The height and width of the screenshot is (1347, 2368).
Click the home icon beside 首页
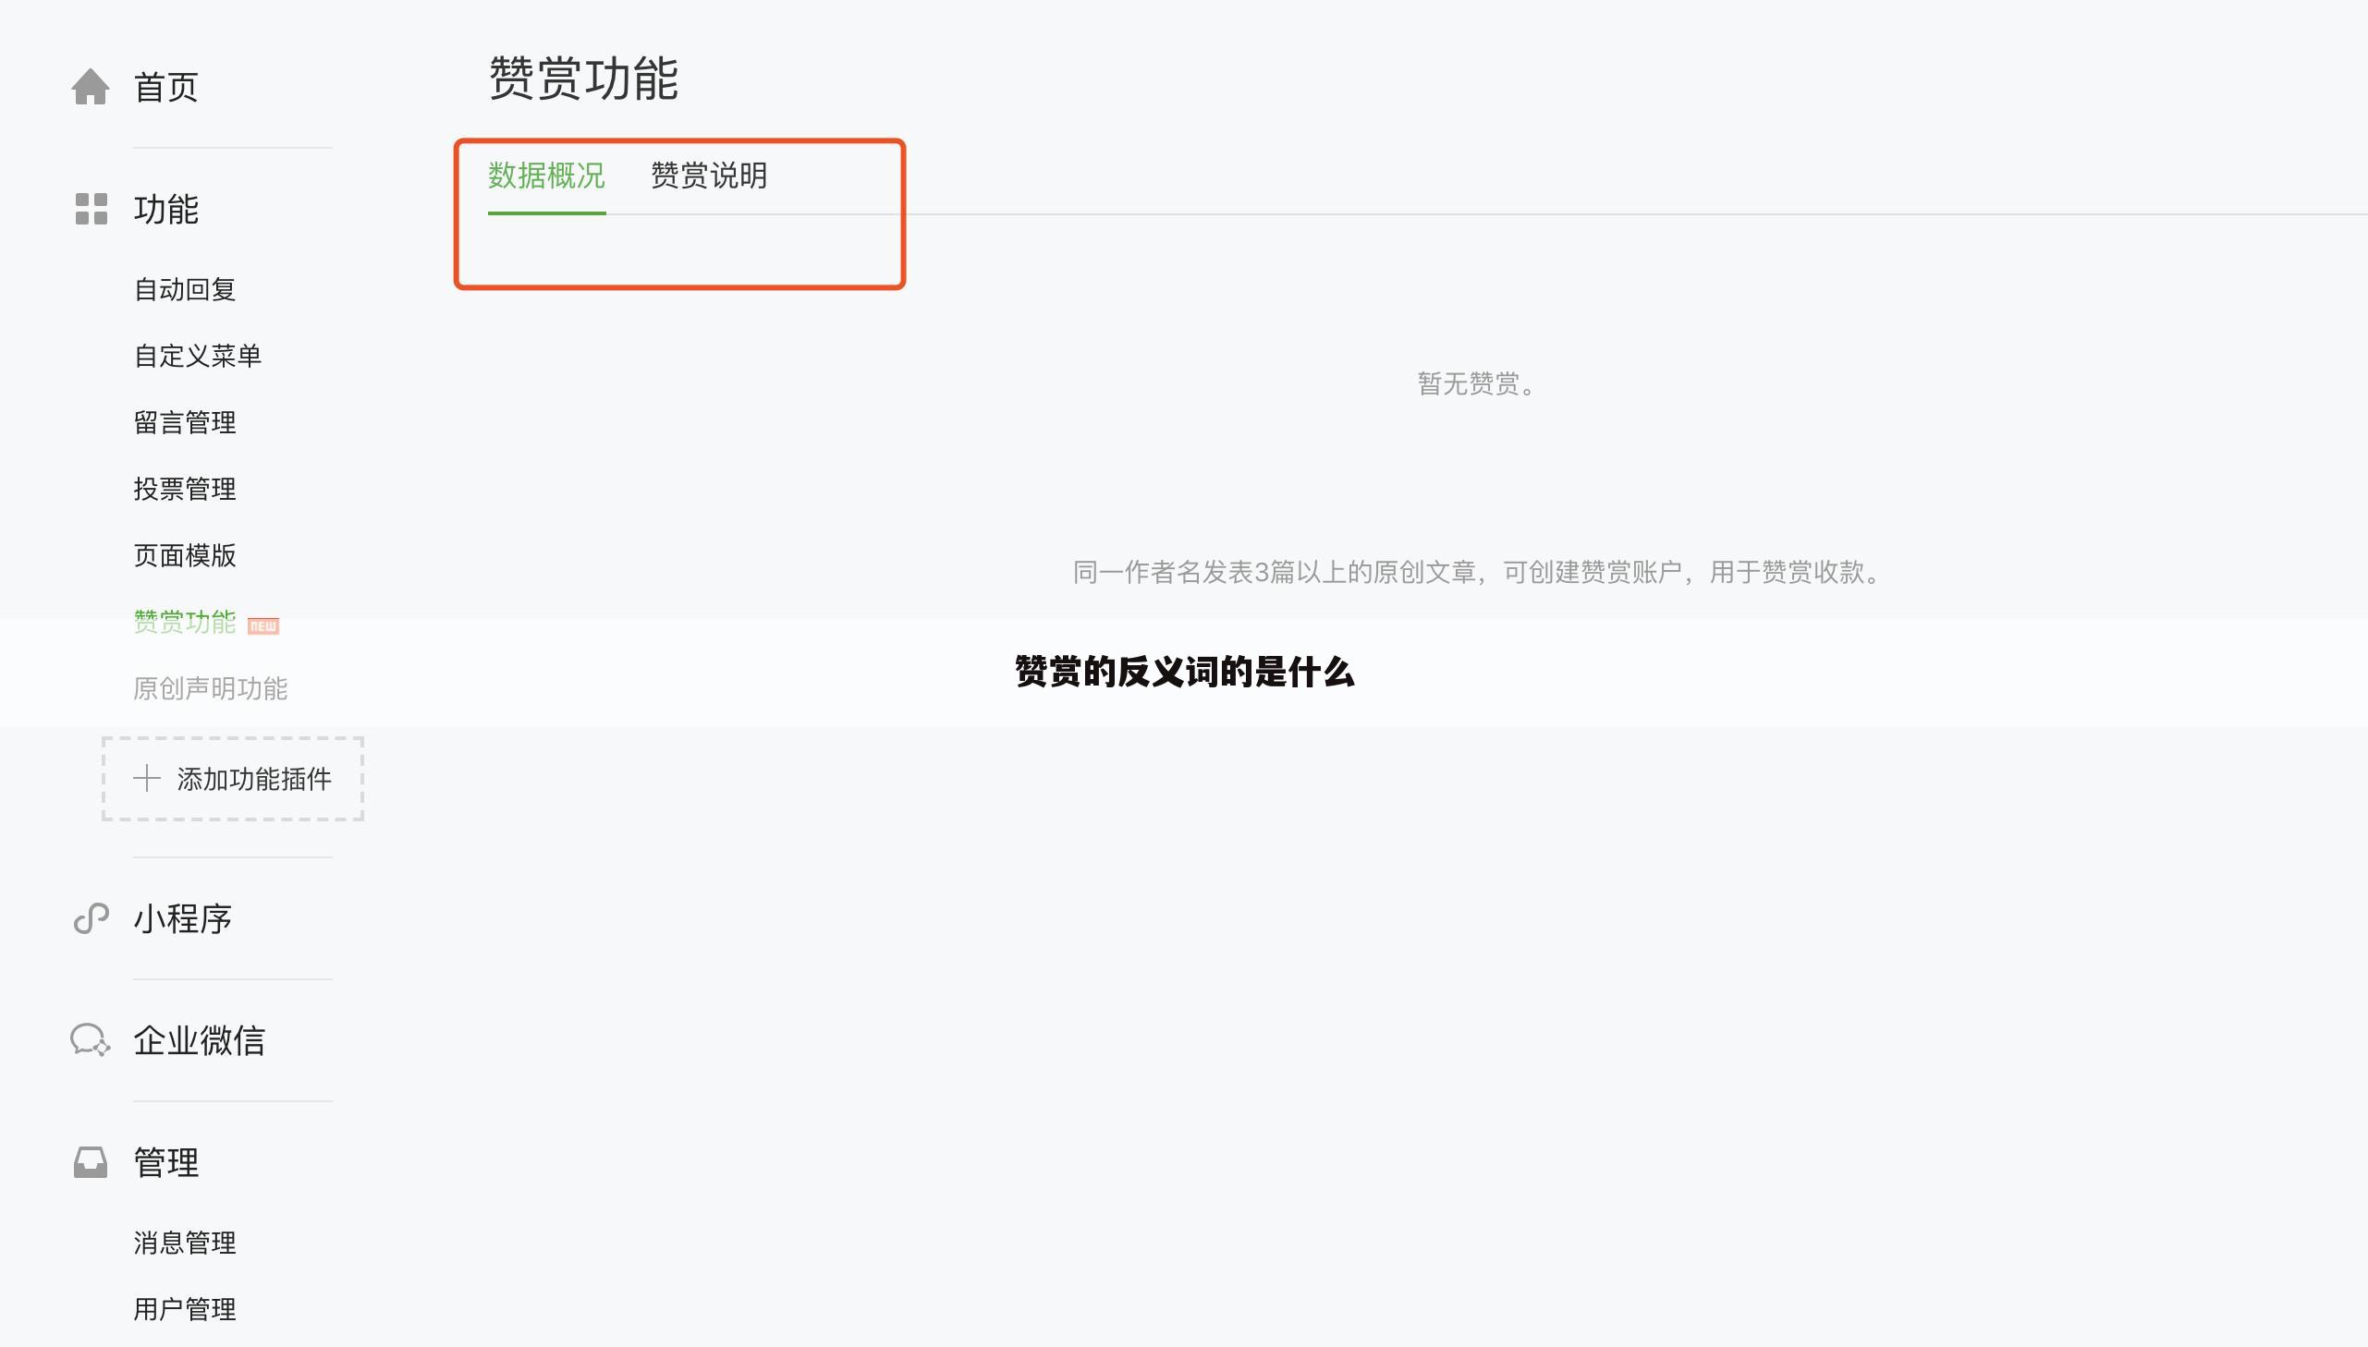point(91,87)
